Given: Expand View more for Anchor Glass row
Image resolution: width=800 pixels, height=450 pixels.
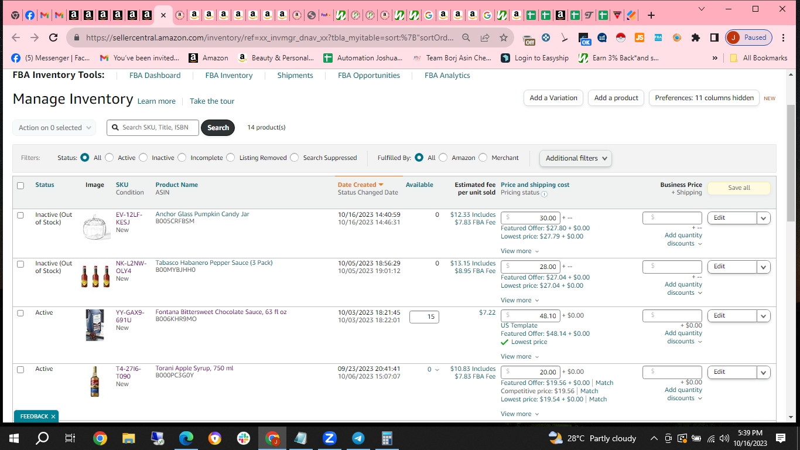Looking at the screenshot, I should [x=519, y=251].
